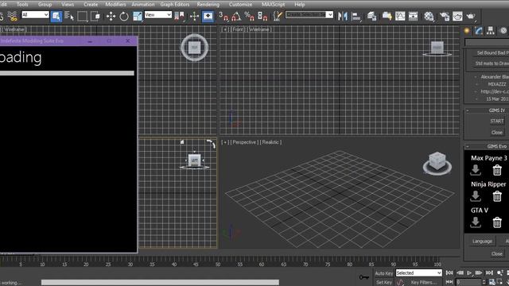Click the Language button
This screenshot has width=509, height=286.
pos(482,242)
